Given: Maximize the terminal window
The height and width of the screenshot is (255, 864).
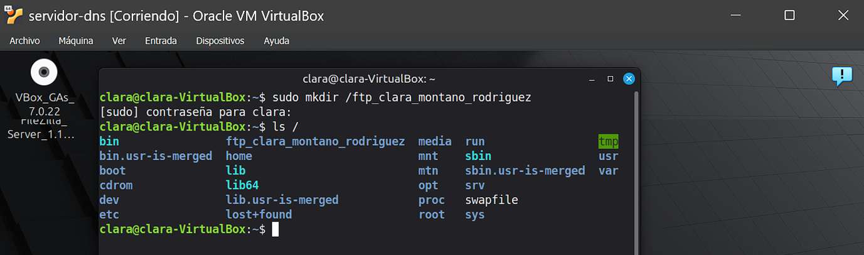Looking at the screenshot, I should [x=610, y=79].
